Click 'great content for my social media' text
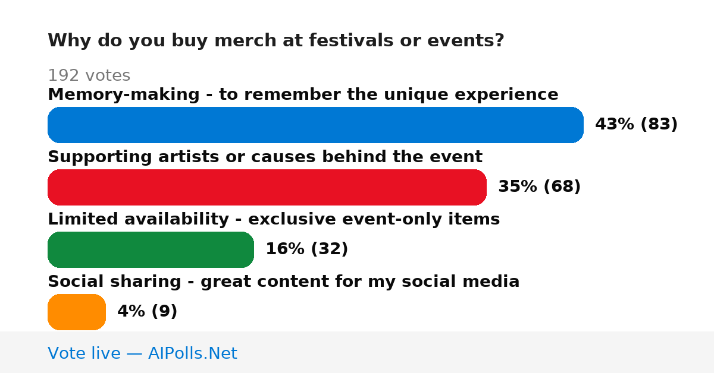Viewport: 714px width, 373px height. coord(360,282)
